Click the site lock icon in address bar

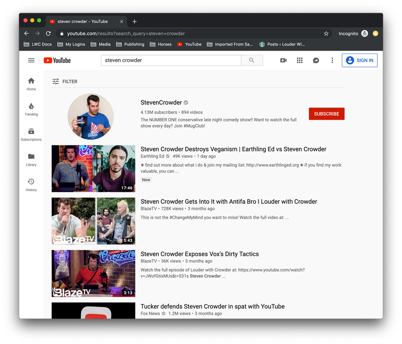pyautogui.click(x=62, y=33)
